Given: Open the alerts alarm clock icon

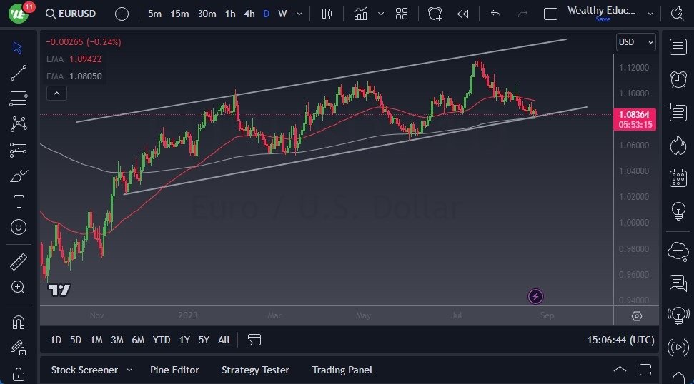Looking at the screenshot, I should [x=678, y=79].
